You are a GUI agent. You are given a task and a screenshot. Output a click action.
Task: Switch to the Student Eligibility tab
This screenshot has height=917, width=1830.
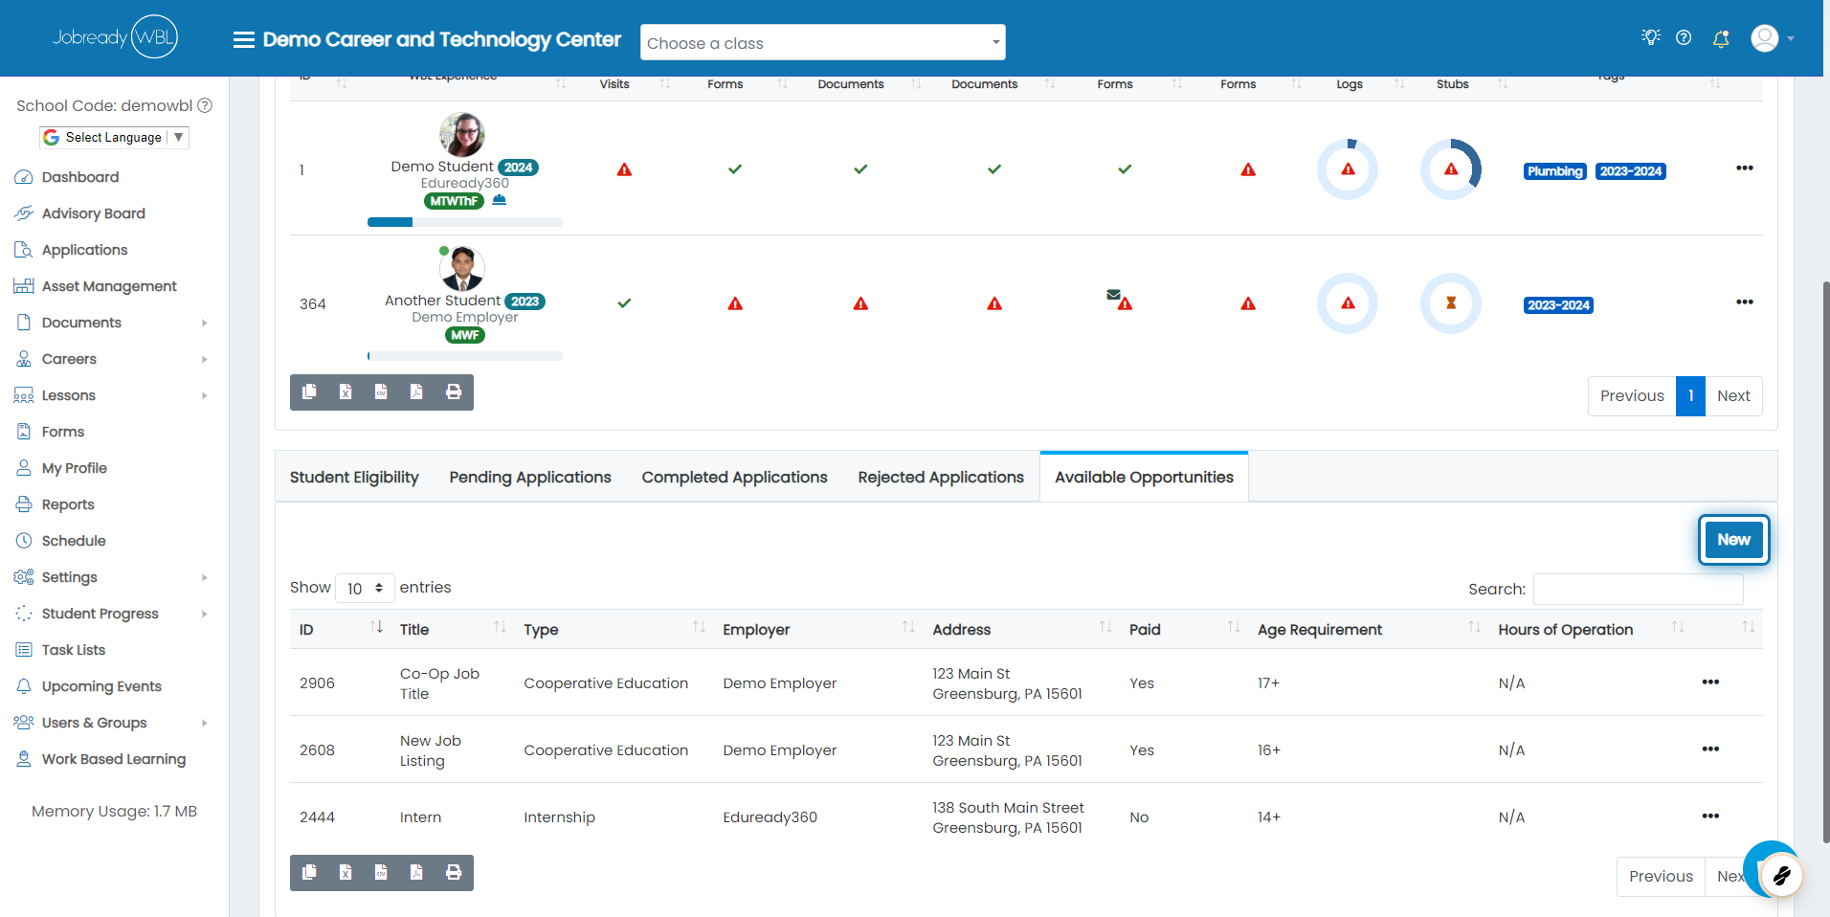click(354, 478)
